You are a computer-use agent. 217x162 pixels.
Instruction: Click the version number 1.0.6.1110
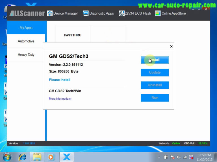(29, 143)
